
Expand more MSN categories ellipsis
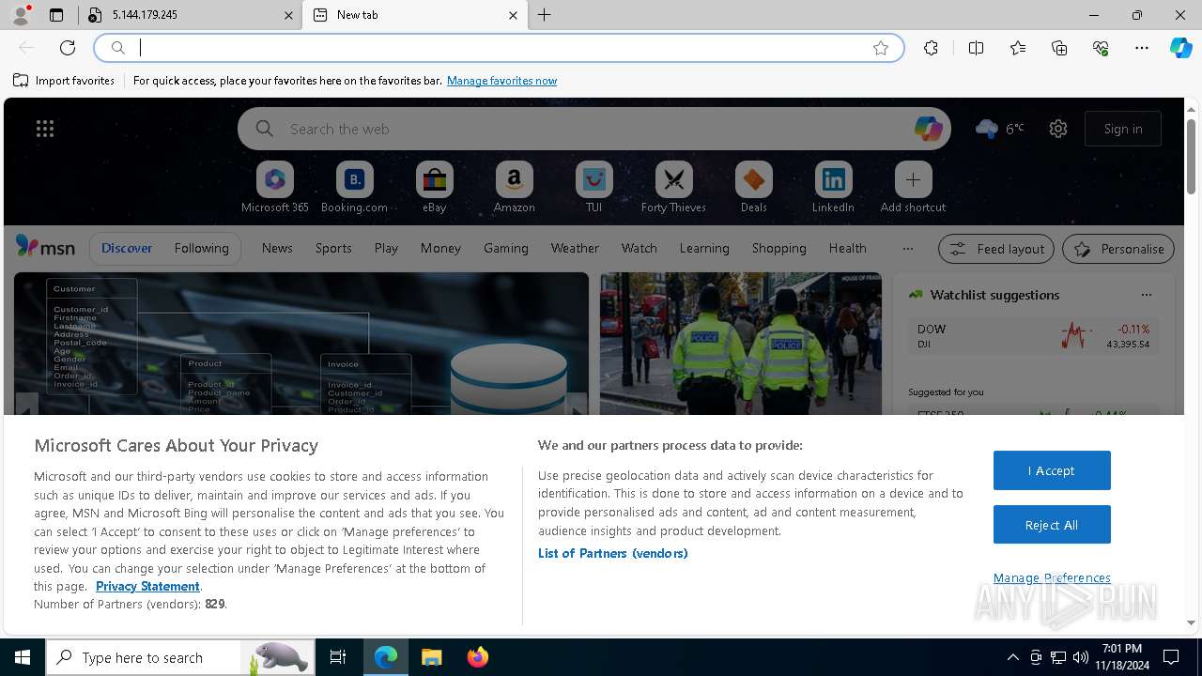coord(907,248)
